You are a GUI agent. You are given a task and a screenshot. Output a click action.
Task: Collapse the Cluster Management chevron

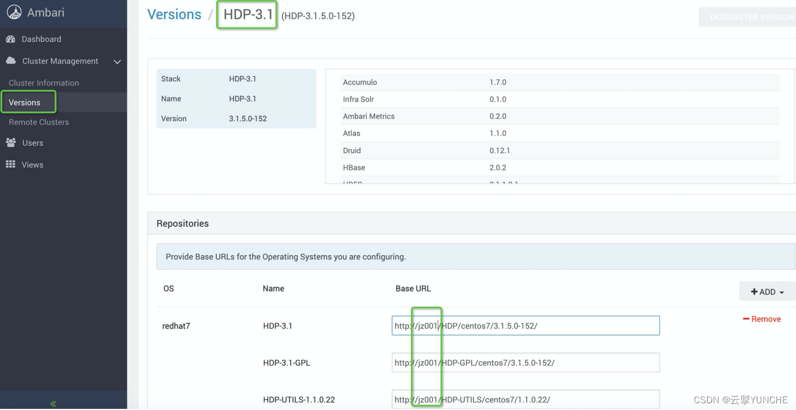[117, 61]
